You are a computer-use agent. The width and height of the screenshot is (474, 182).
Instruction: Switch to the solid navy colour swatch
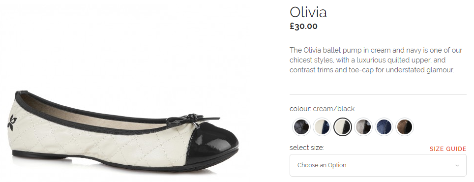(x=384, y=127)
